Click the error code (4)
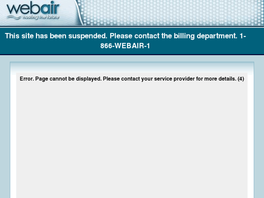The image size is (264, 198). click(x=241, y=79)
